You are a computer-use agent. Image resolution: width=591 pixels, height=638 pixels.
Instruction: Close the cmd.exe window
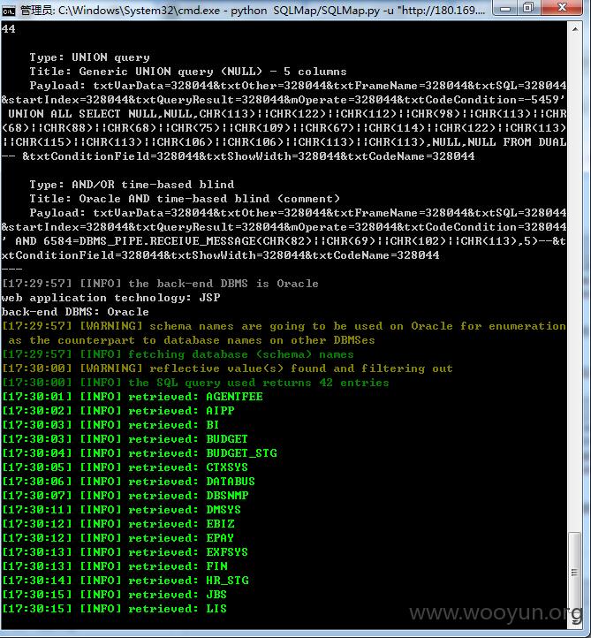click(562, 8)
